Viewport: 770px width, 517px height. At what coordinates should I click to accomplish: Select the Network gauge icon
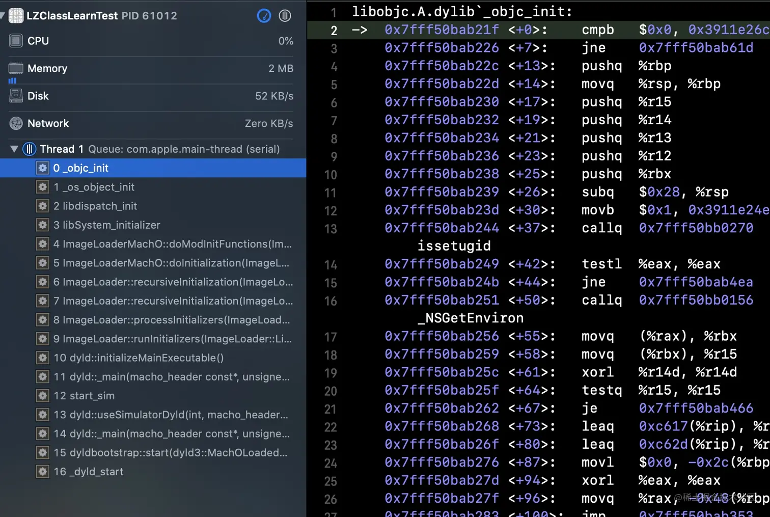click(16, 123)
